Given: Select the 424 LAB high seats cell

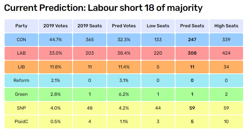Looking at the screenshot, I should coord(226,53).
